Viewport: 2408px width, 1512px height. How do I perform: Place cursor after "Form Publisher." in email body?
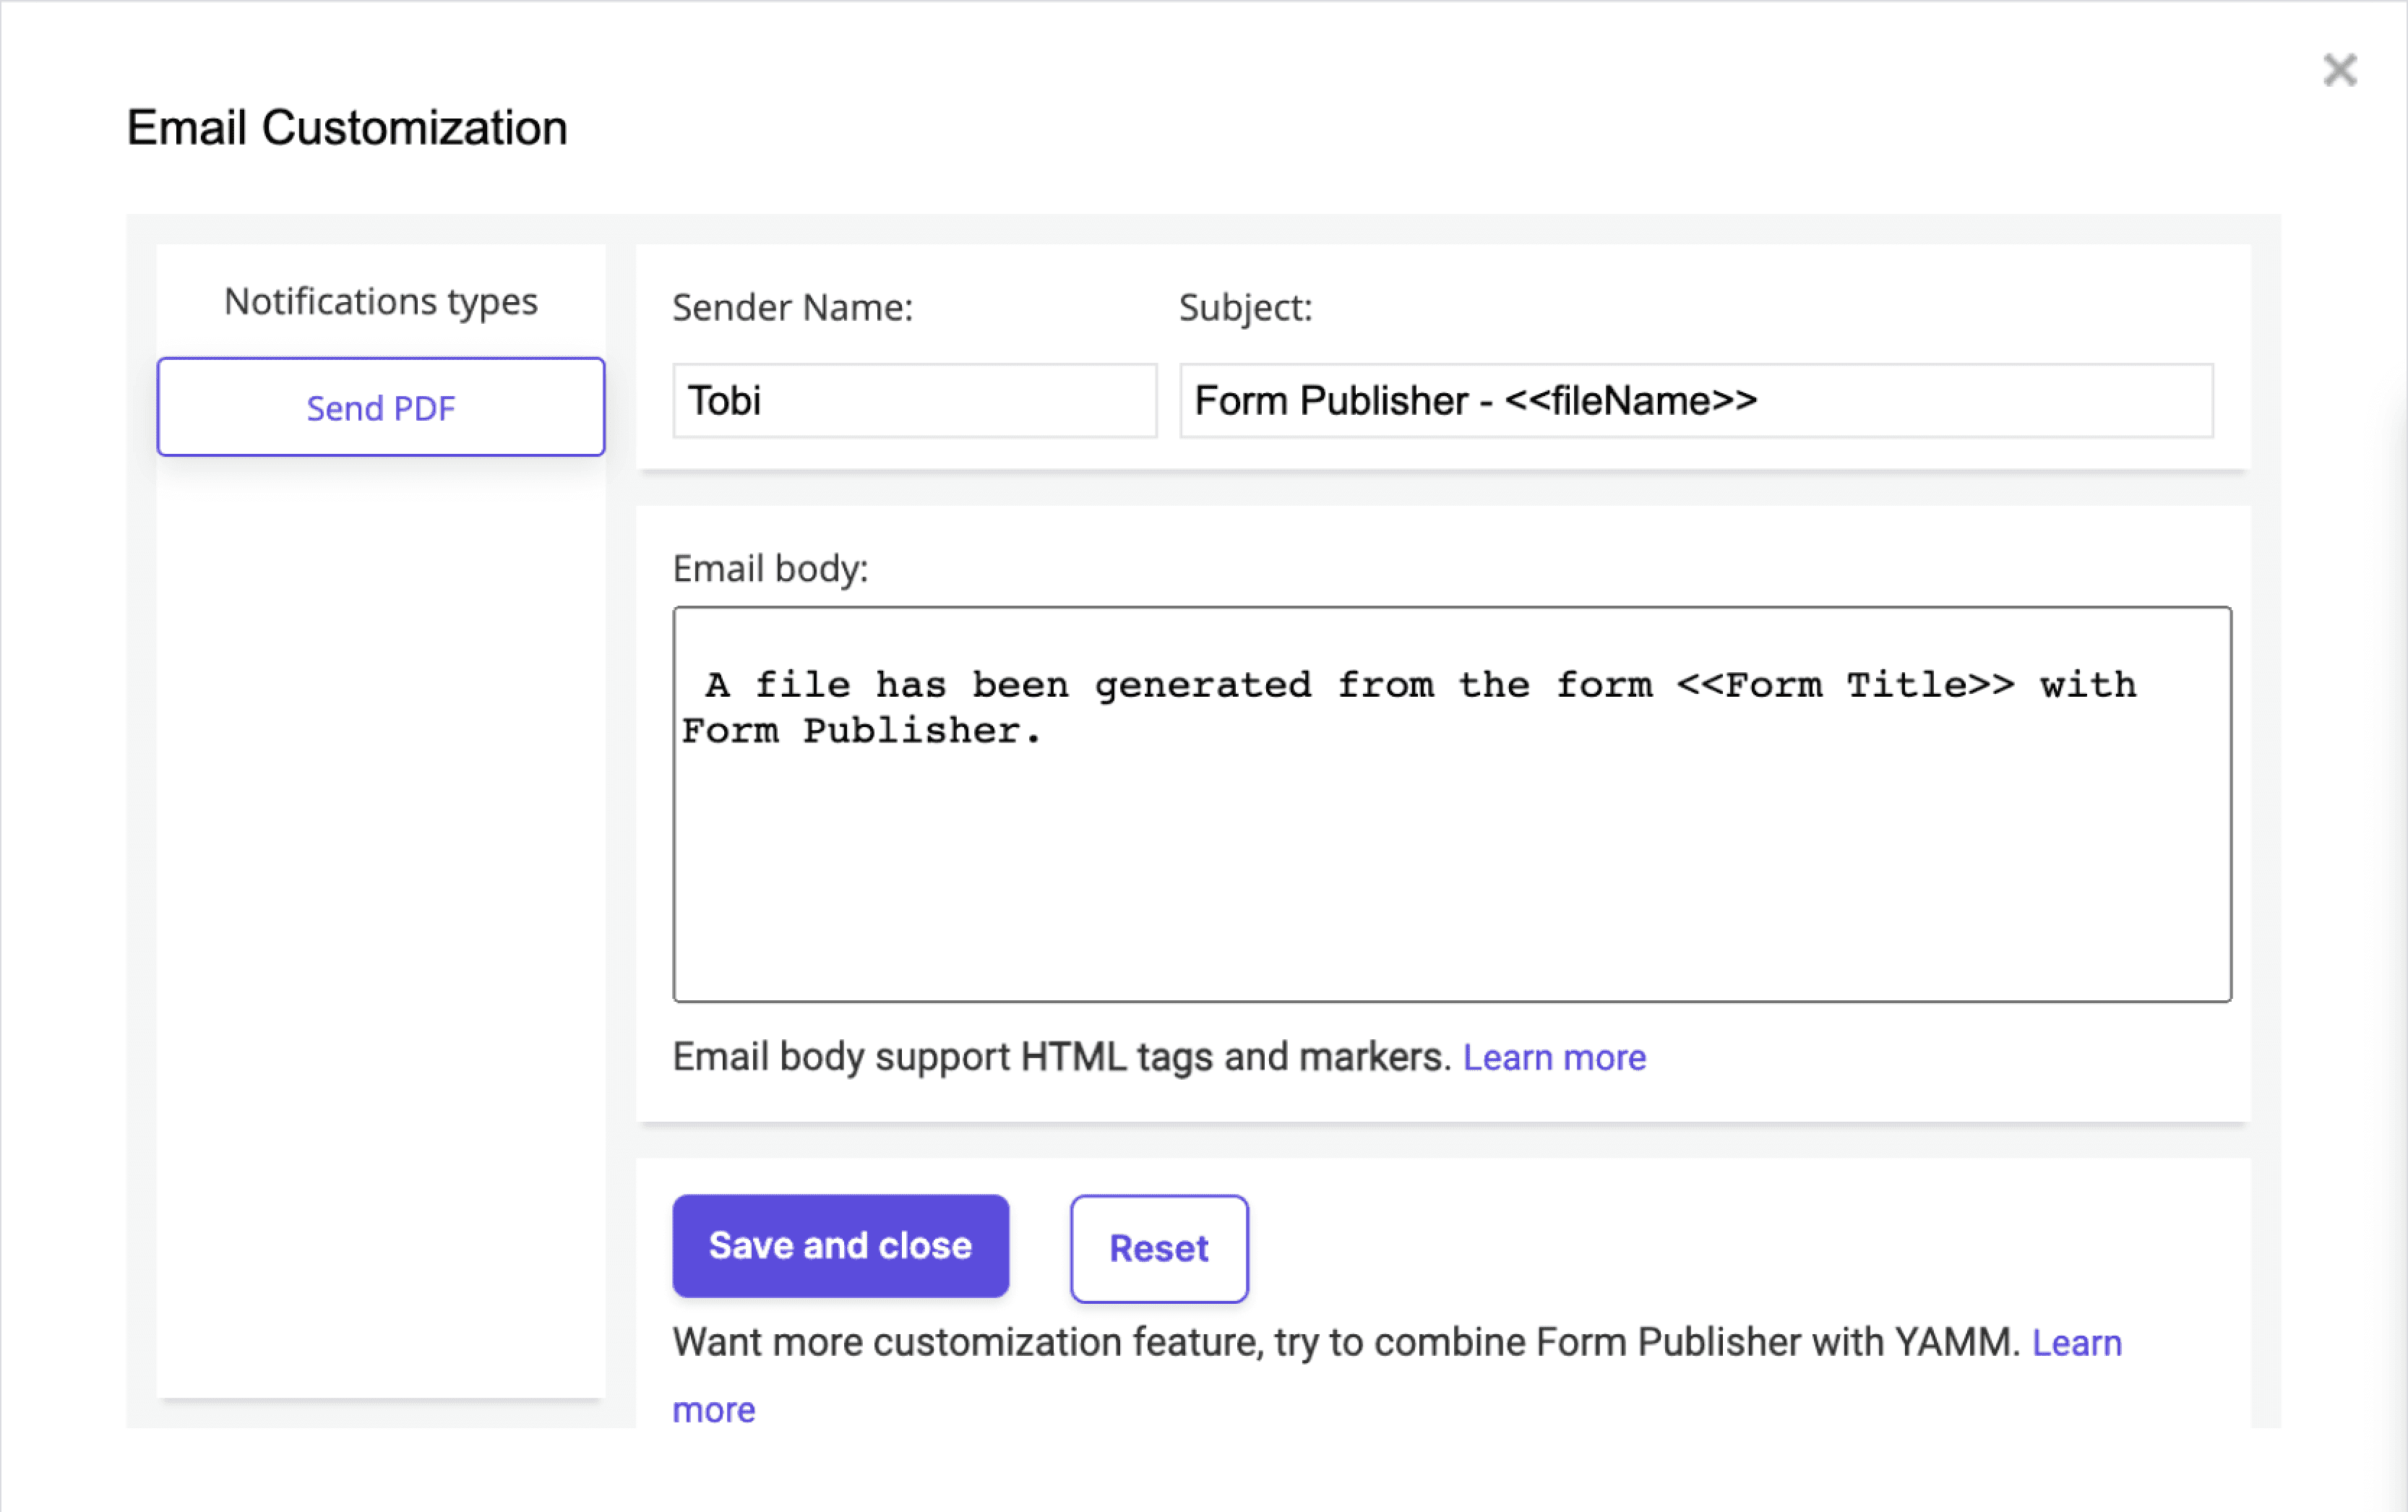(x=1046, y=731)
